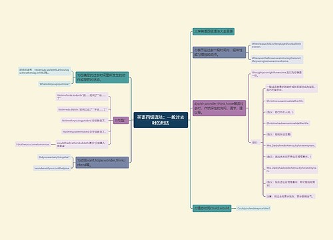This screenshot has width=333, height=240.
Task: Select the 'I'd rather you came tomorrow' node
Action: pyautogui.click(x=33, y=145)
